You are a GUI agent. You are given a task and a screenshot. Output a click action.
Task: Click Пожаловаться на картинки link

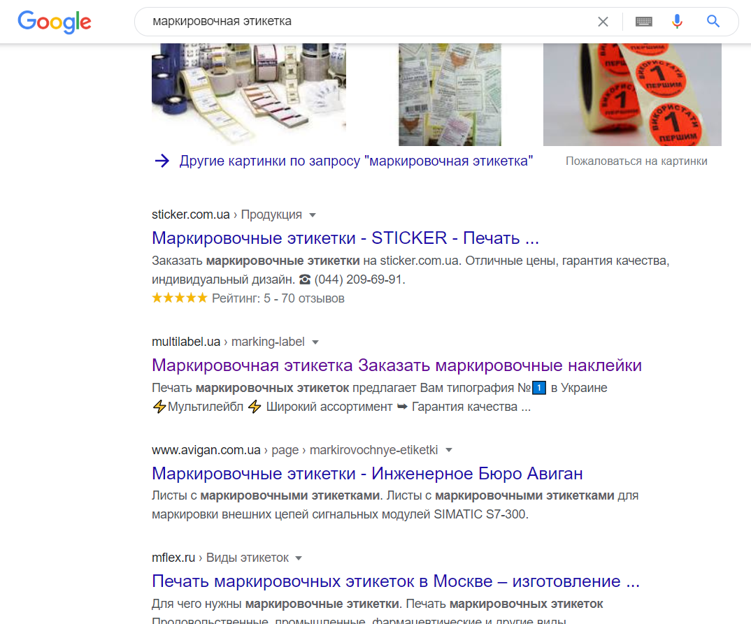(x=636, y=161)
